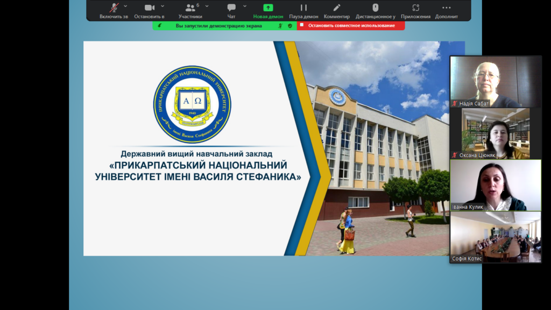Open audio options arrow next to microphone
The image size is (551, 310).
point(126,6)
